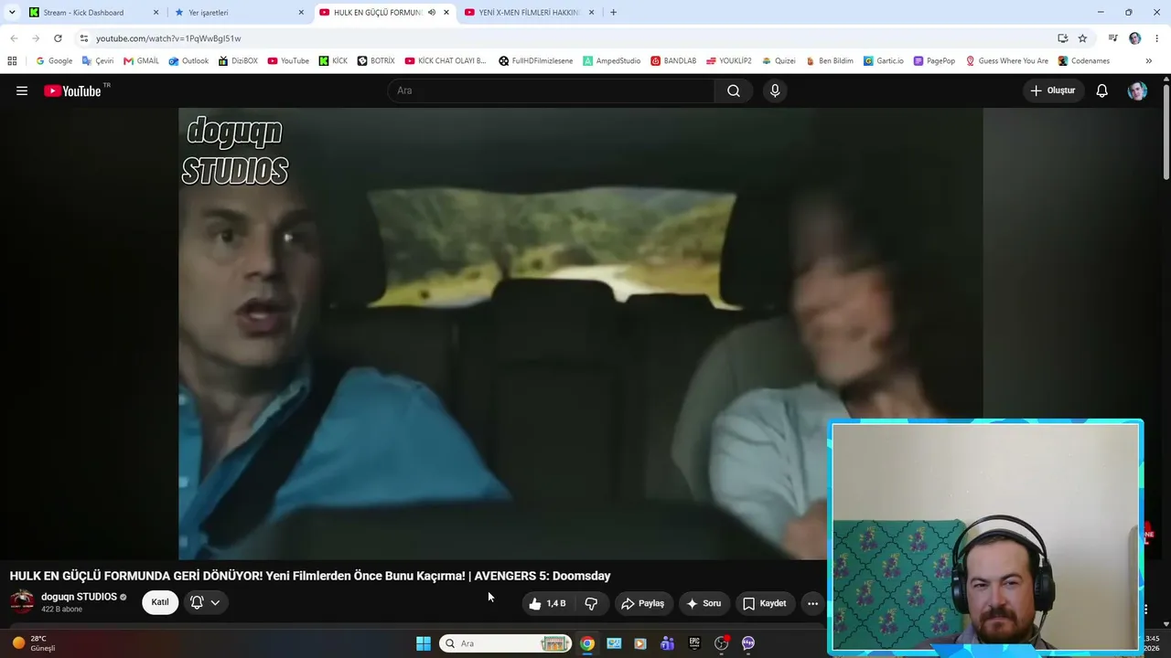
Task: Install the app using address bar icon
Action: click(x=1062, y=38)
